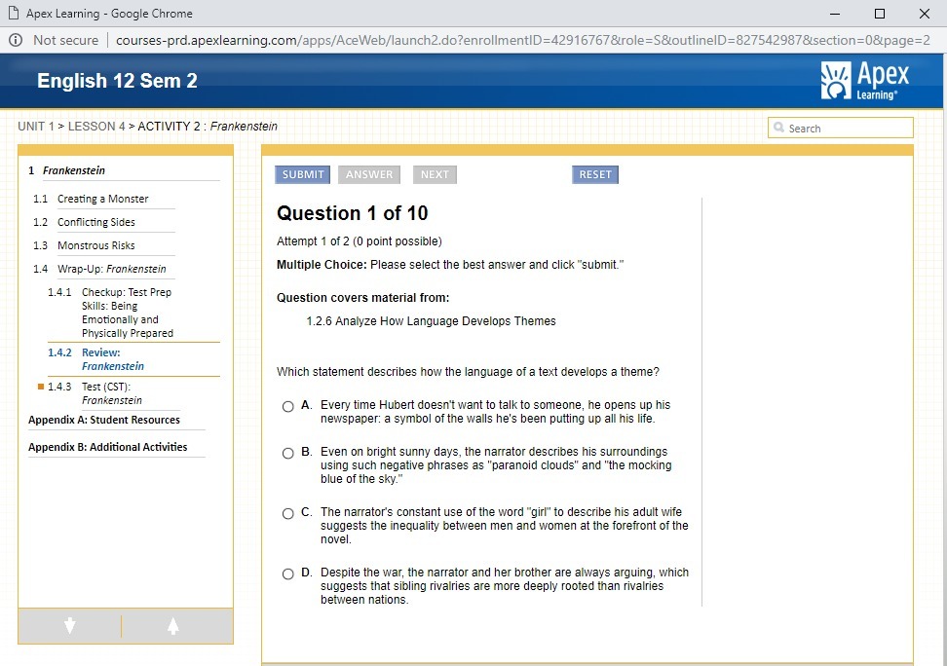Image resolution: width=947 pixels, height=666 pixels.
Task: Open 1.1 Creating a Monster
Action: (102, 199)
